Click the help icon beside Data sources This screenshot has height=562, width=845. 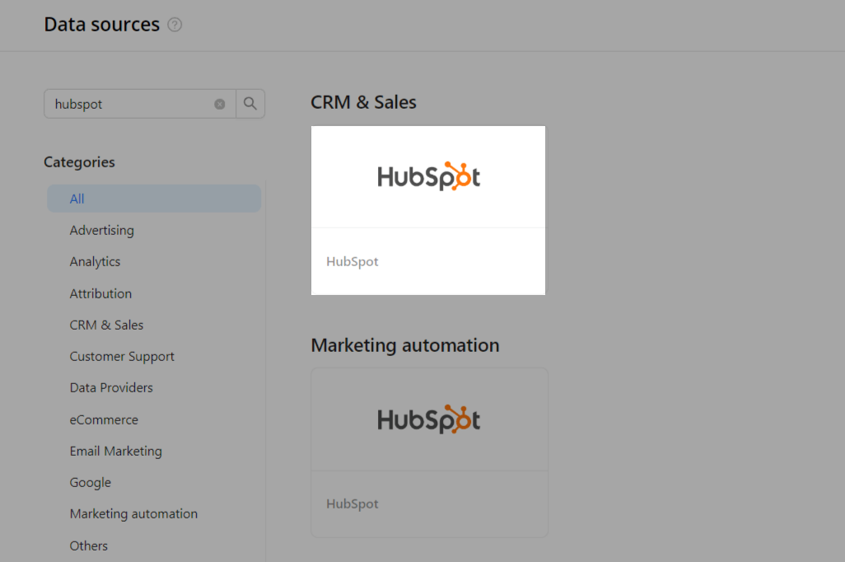pyautogui.click(x=175, y=25)
